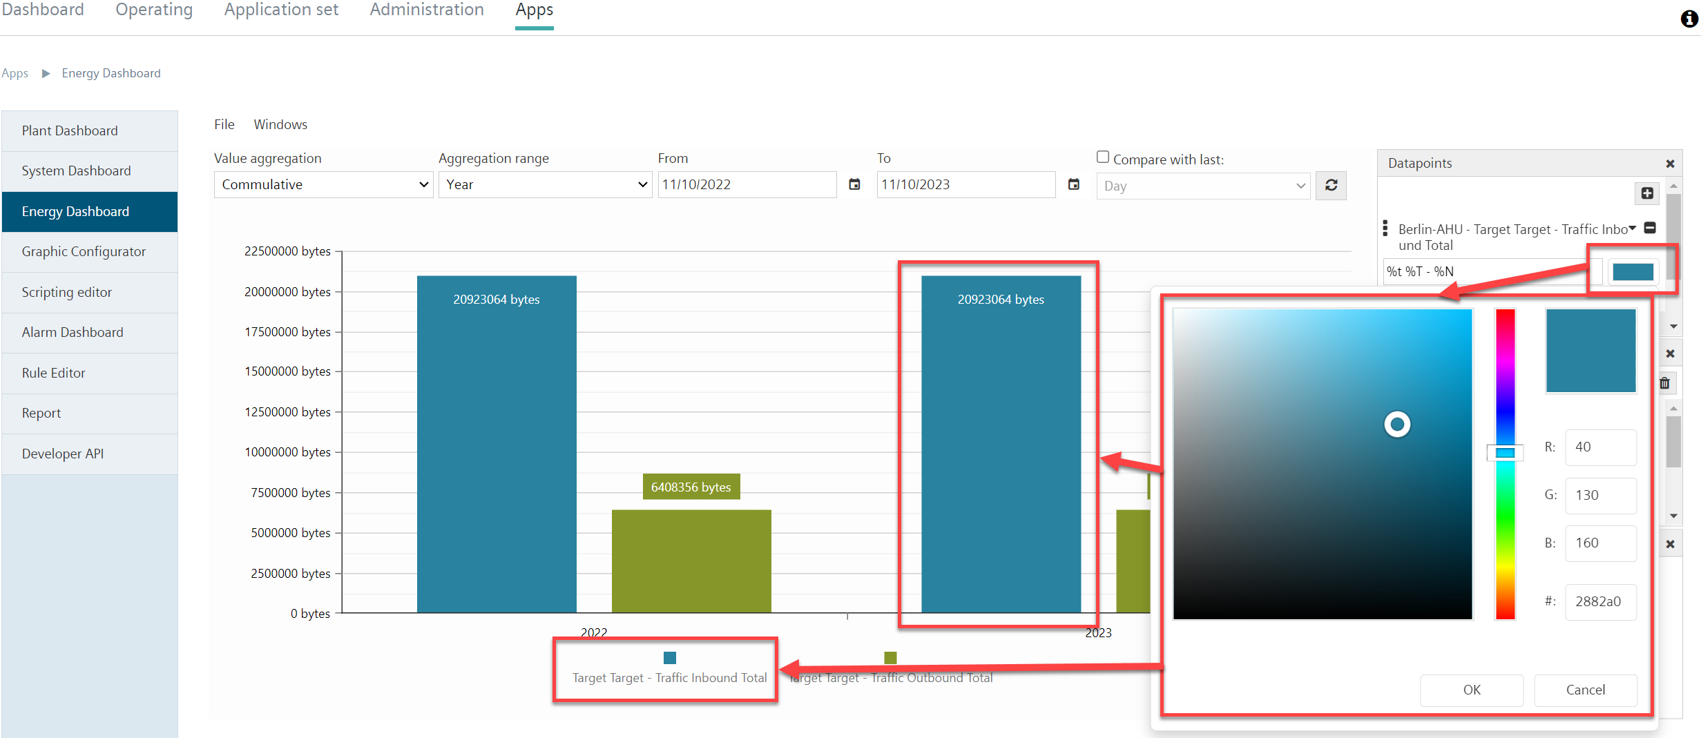Confirm color with OK button
The width and height of the screenshot is (1701, 738).
point(1471,690)
